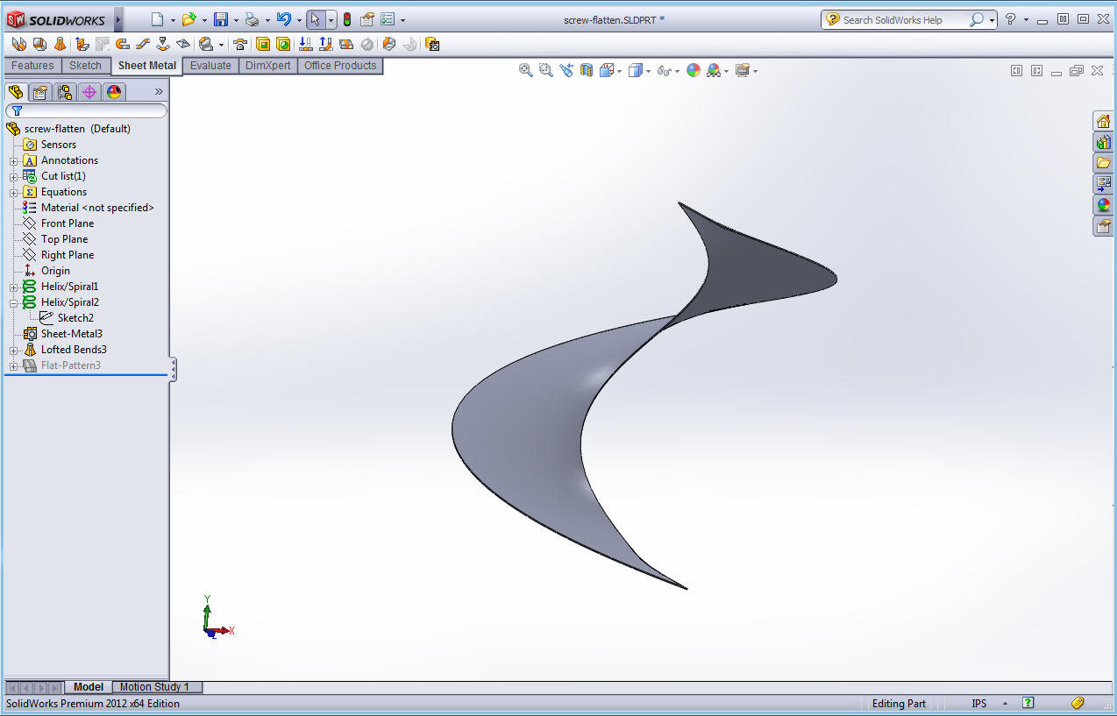This screenshot has height=716, width=1117.
Task: Open Design Library from the task pane
Action: click(x=1103, y=142)
